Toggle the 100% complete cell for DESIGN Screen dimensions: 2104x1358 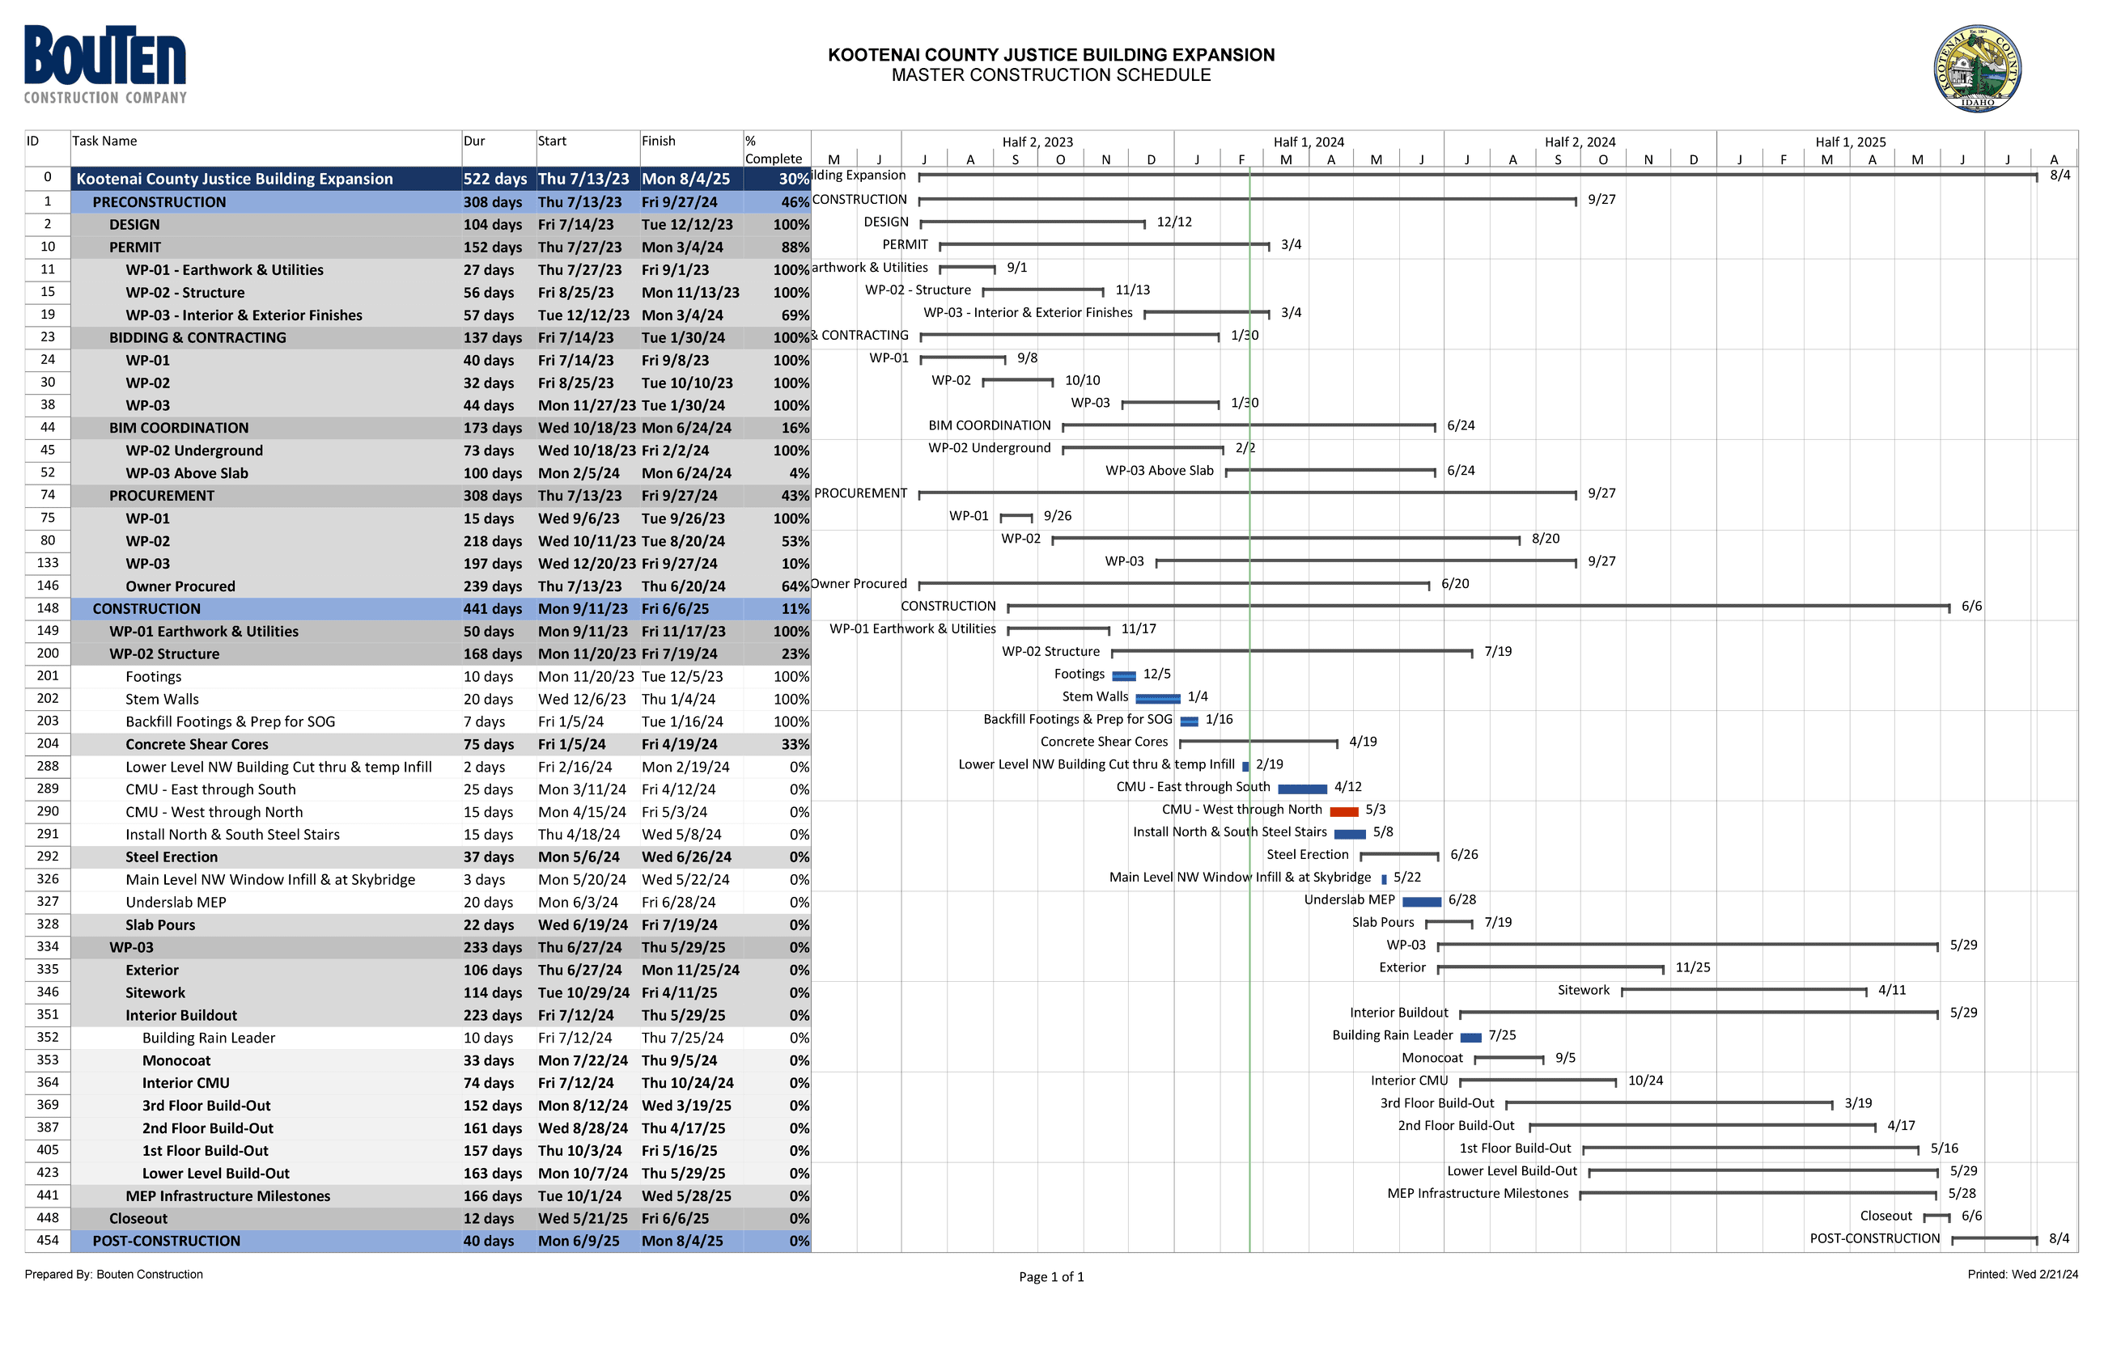click(791, 225)
